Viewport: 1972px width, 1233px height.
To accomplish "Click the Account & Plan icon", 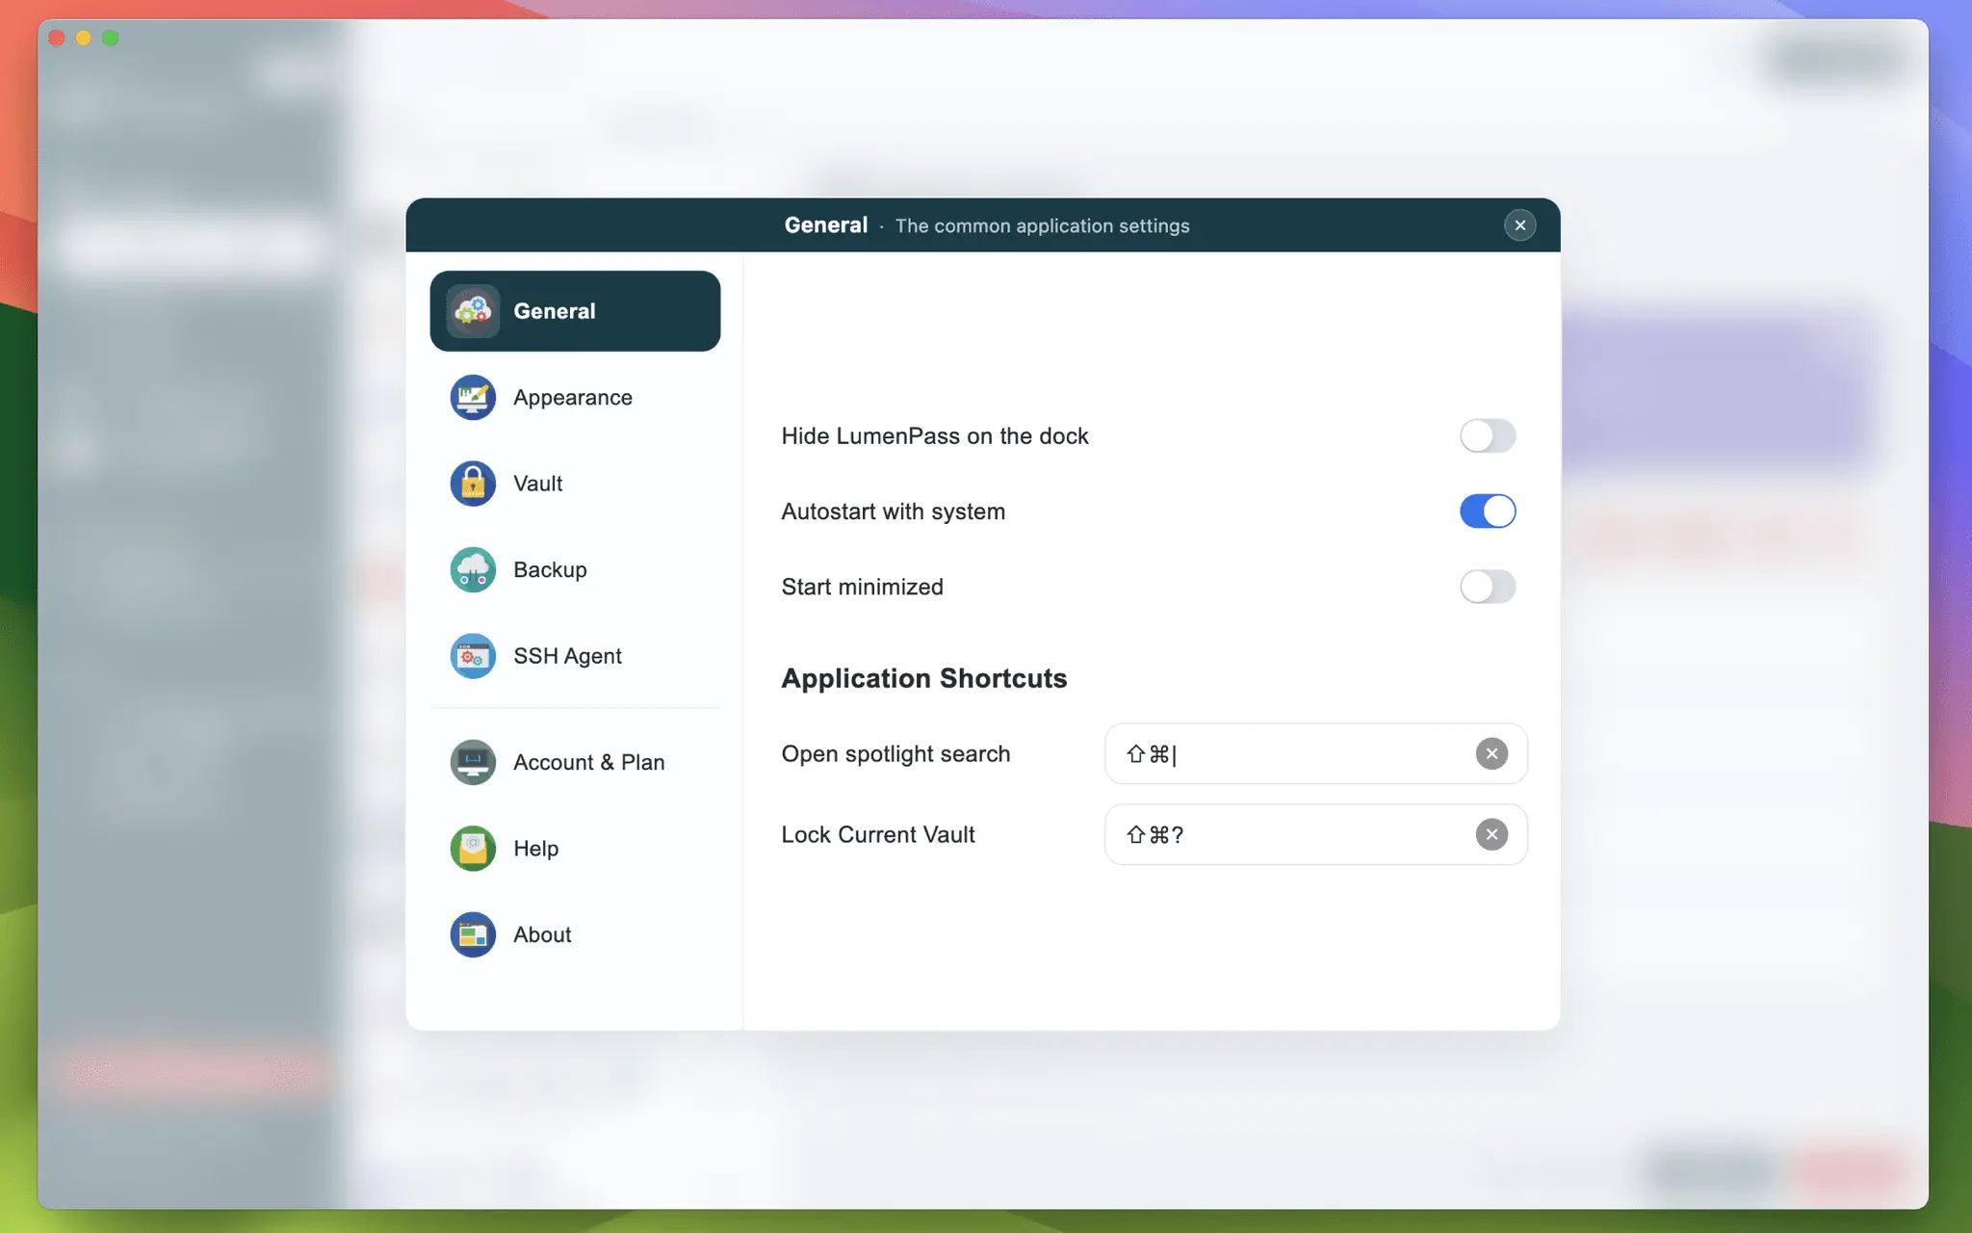I will 473,762.
